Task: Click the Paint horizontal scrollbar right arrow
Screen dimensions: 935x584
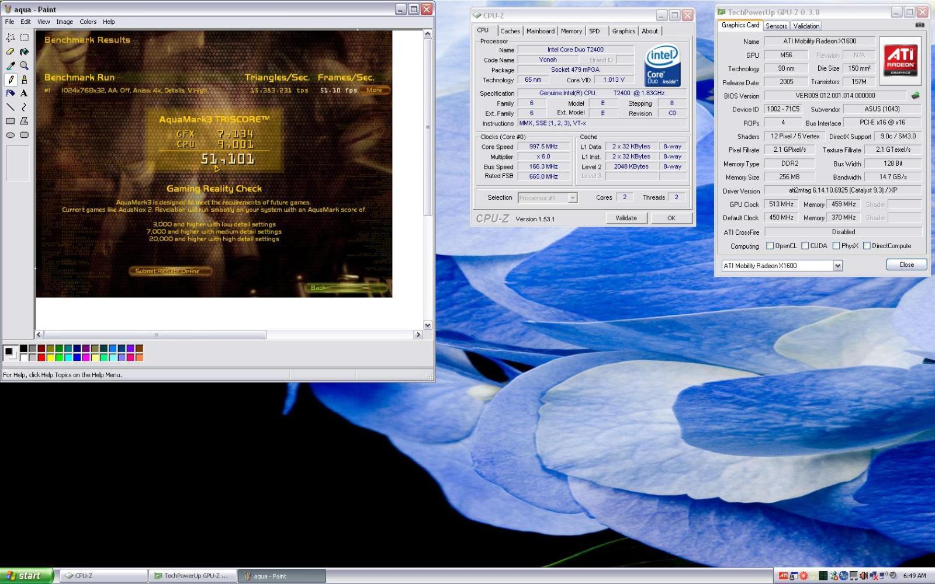Action: pyautogui.click(x=418, y=335)
